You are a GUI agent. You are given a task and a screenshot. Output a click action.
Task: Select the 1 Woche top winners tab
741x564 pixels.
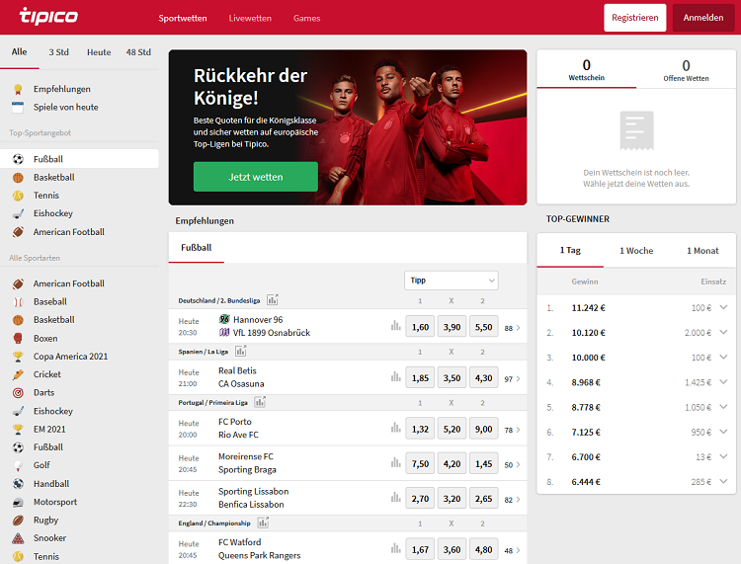pos(636,251)
